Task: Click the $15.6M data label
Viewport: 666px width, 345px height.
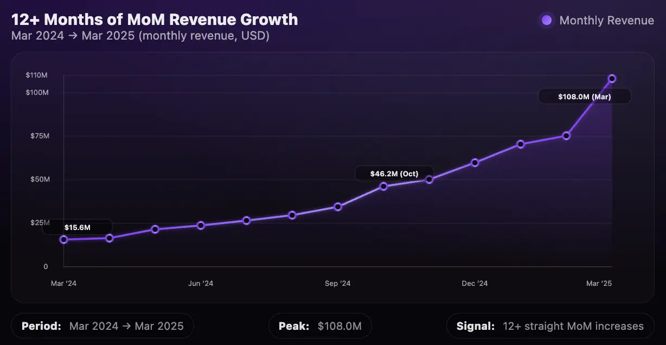Action: (78, 227)
